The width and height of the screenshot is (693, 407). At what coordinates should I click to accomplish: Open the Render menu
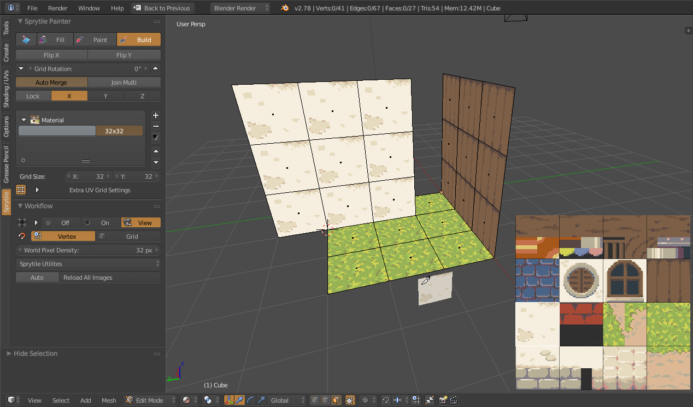point(58,8)
